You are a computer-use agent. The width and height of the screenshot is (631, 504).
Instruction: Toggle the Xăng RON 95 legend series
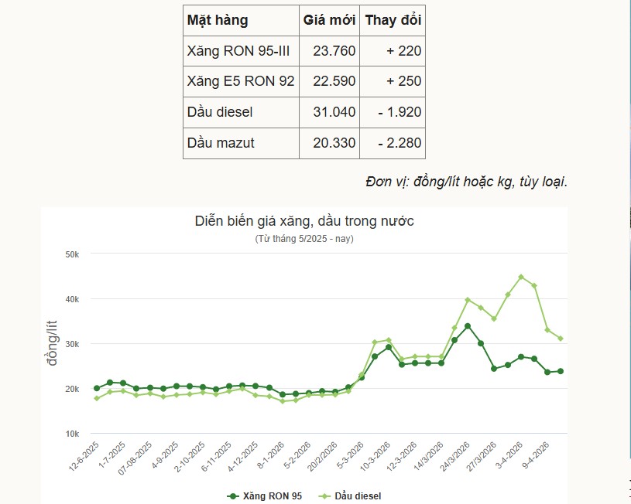coord(273,496)
